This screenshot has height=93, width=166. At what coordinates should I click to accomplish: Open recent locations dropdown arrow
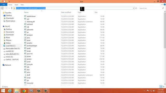point(9,8)
